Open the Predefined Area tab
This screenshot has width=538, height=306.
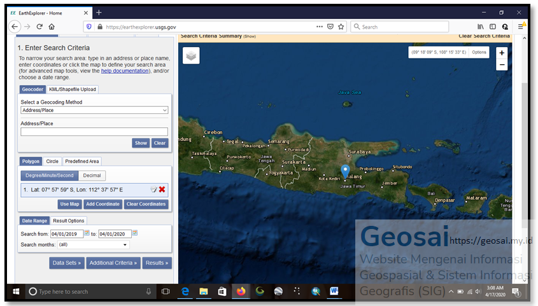[82, 162]
